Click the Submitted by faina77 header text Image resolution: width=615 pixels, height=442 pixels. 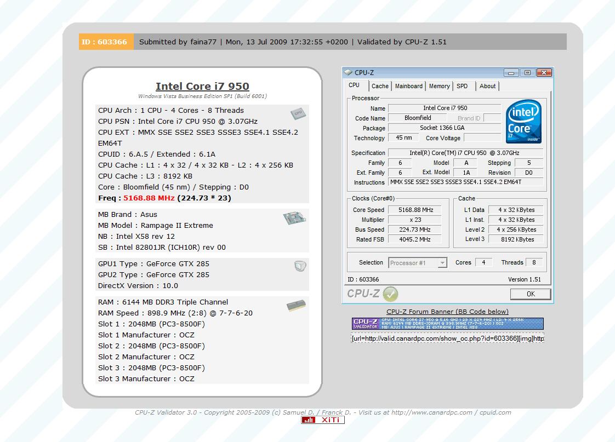178,42
